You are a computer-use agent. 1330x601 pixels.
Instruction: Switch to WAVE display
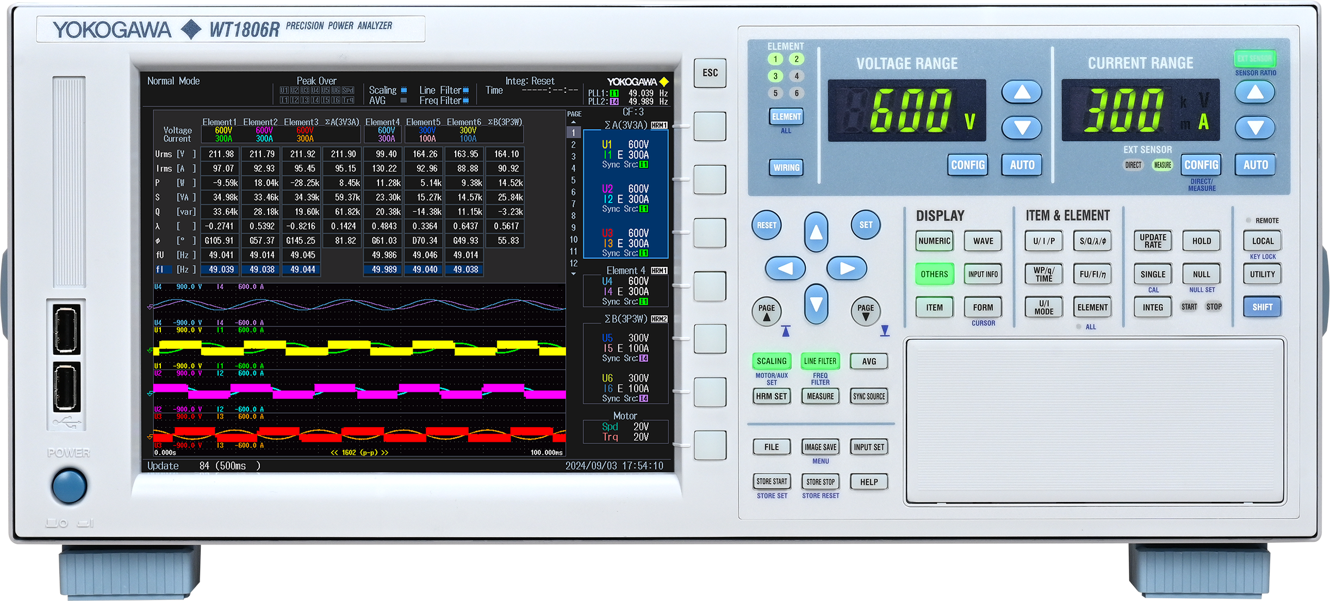983,241
